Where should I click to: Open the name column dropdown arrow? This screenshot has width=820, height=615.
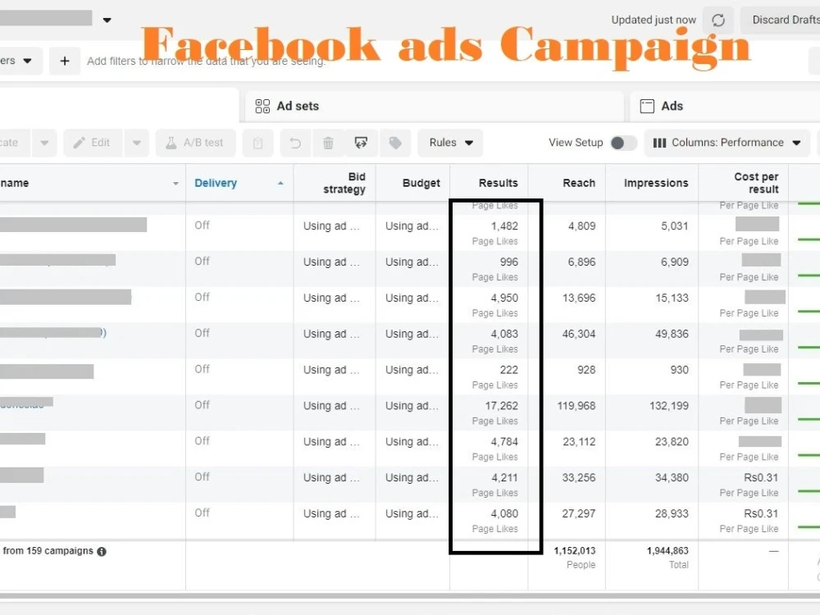coord(175,184)
